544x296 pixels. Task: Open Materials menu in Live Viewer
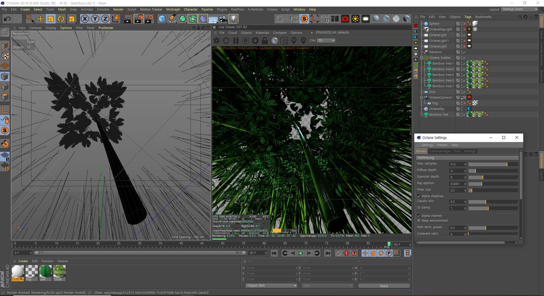point(262,33)
